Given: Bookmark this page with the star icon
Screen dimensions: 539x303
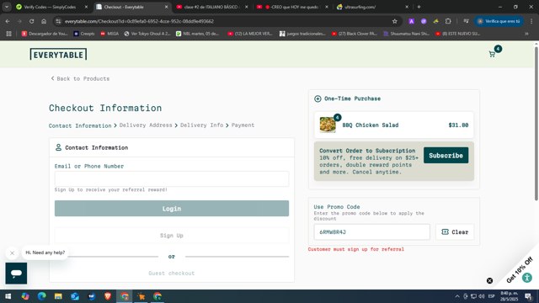Looking at the screenshot, I should (395, 21).
